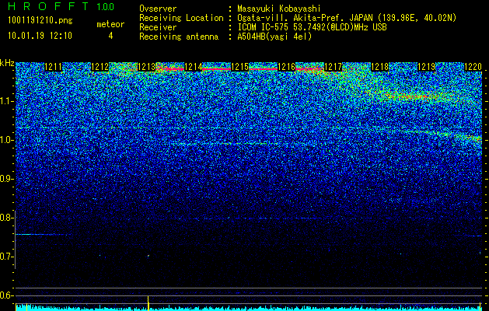The height and width of the screenshot is (311, 489).
Task: Click the HROFFT 1.00 title text
Action: click(61, 6)
